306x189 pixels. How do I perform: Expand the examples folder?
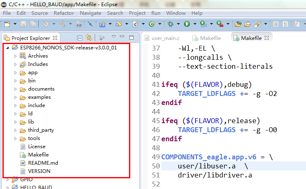15,97
